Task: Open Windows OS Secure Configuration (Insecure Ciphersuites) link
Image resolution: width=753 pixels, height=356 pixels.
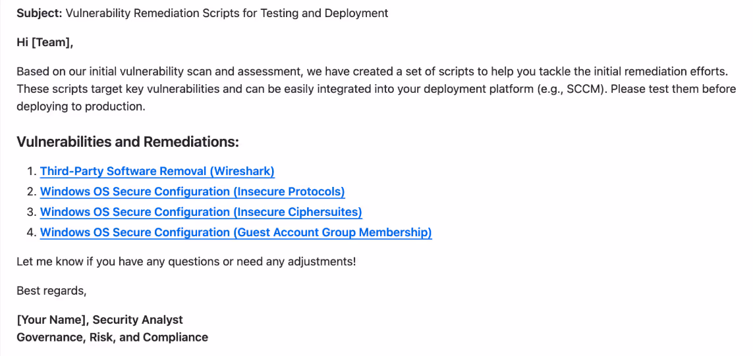Action: click(201, 212)
